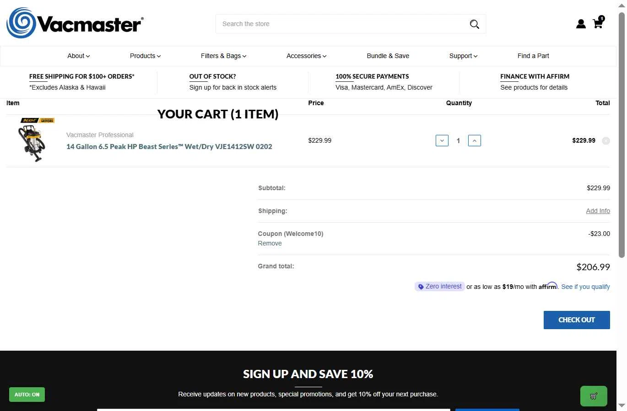Expand the About menu
The height and width of the screenshot is (411, 627).
(x=79, y=56)
